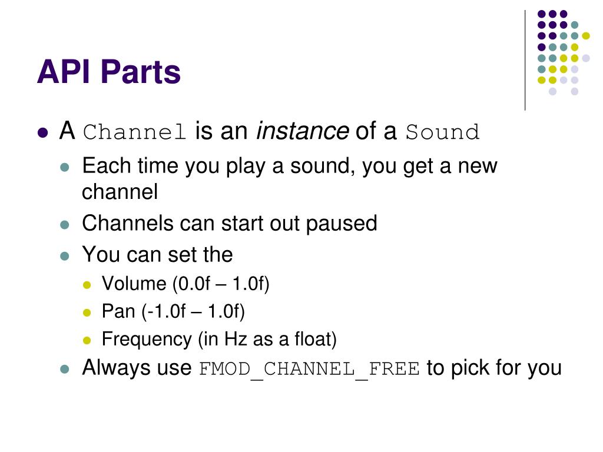Click the teal bullet before 'Always use'
This screenshot has width=603, height=452.
pos(65,370)
